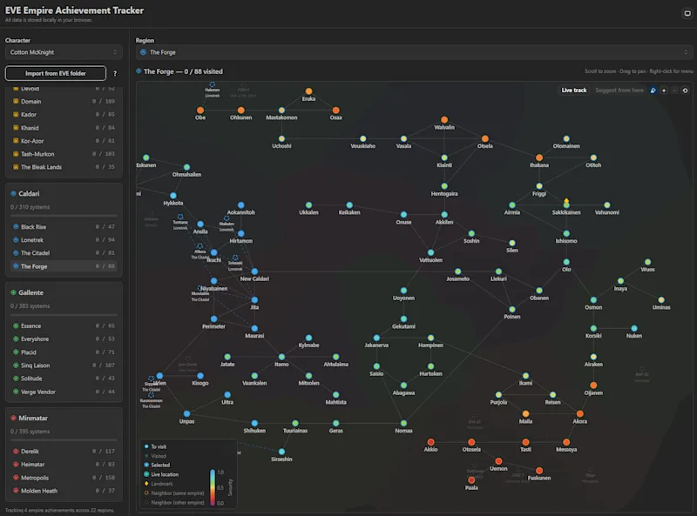Open The Citadel region
Image resolution: width=697 pixels, height=516 pixels.
click(x=64, y=253)
